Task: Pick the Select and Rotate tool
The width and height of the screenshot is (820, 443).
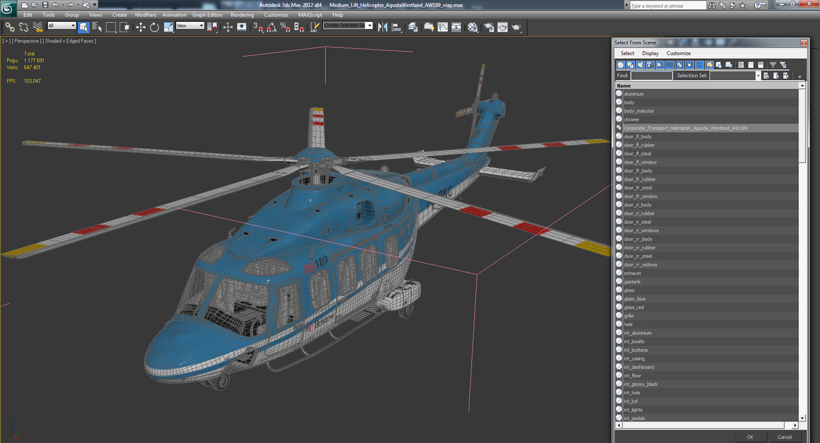Action: pos(154,27)
